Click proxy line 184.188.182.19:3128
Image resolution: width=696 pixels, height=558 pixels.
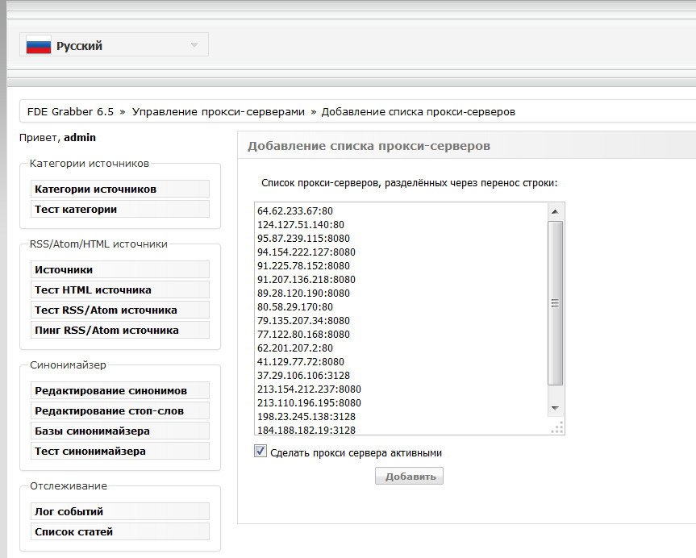[306, 430]
